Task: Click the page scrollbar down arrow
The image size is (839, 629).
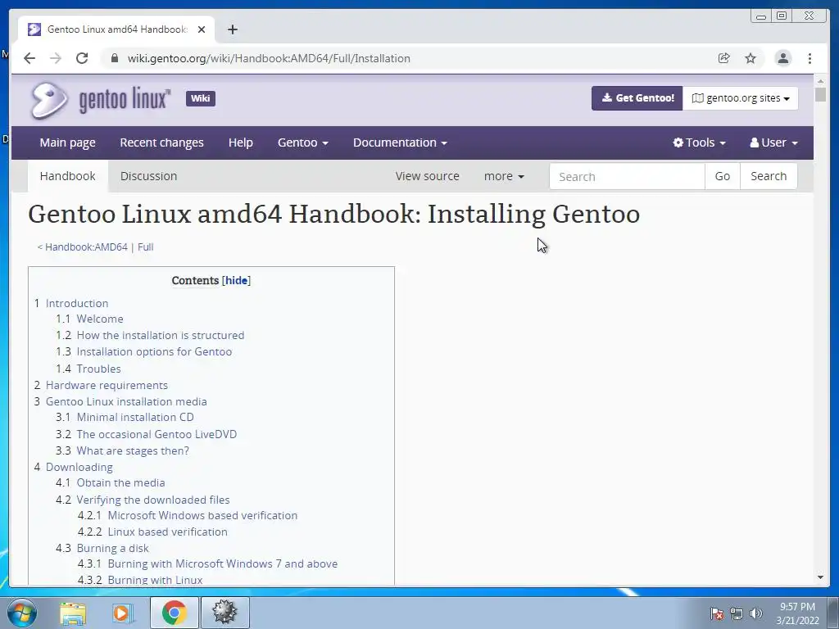Action: click(x=820, y=577)
